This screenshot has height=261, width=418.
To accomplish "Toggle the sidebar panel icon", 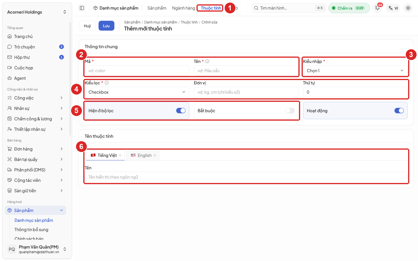I will 82,8.
